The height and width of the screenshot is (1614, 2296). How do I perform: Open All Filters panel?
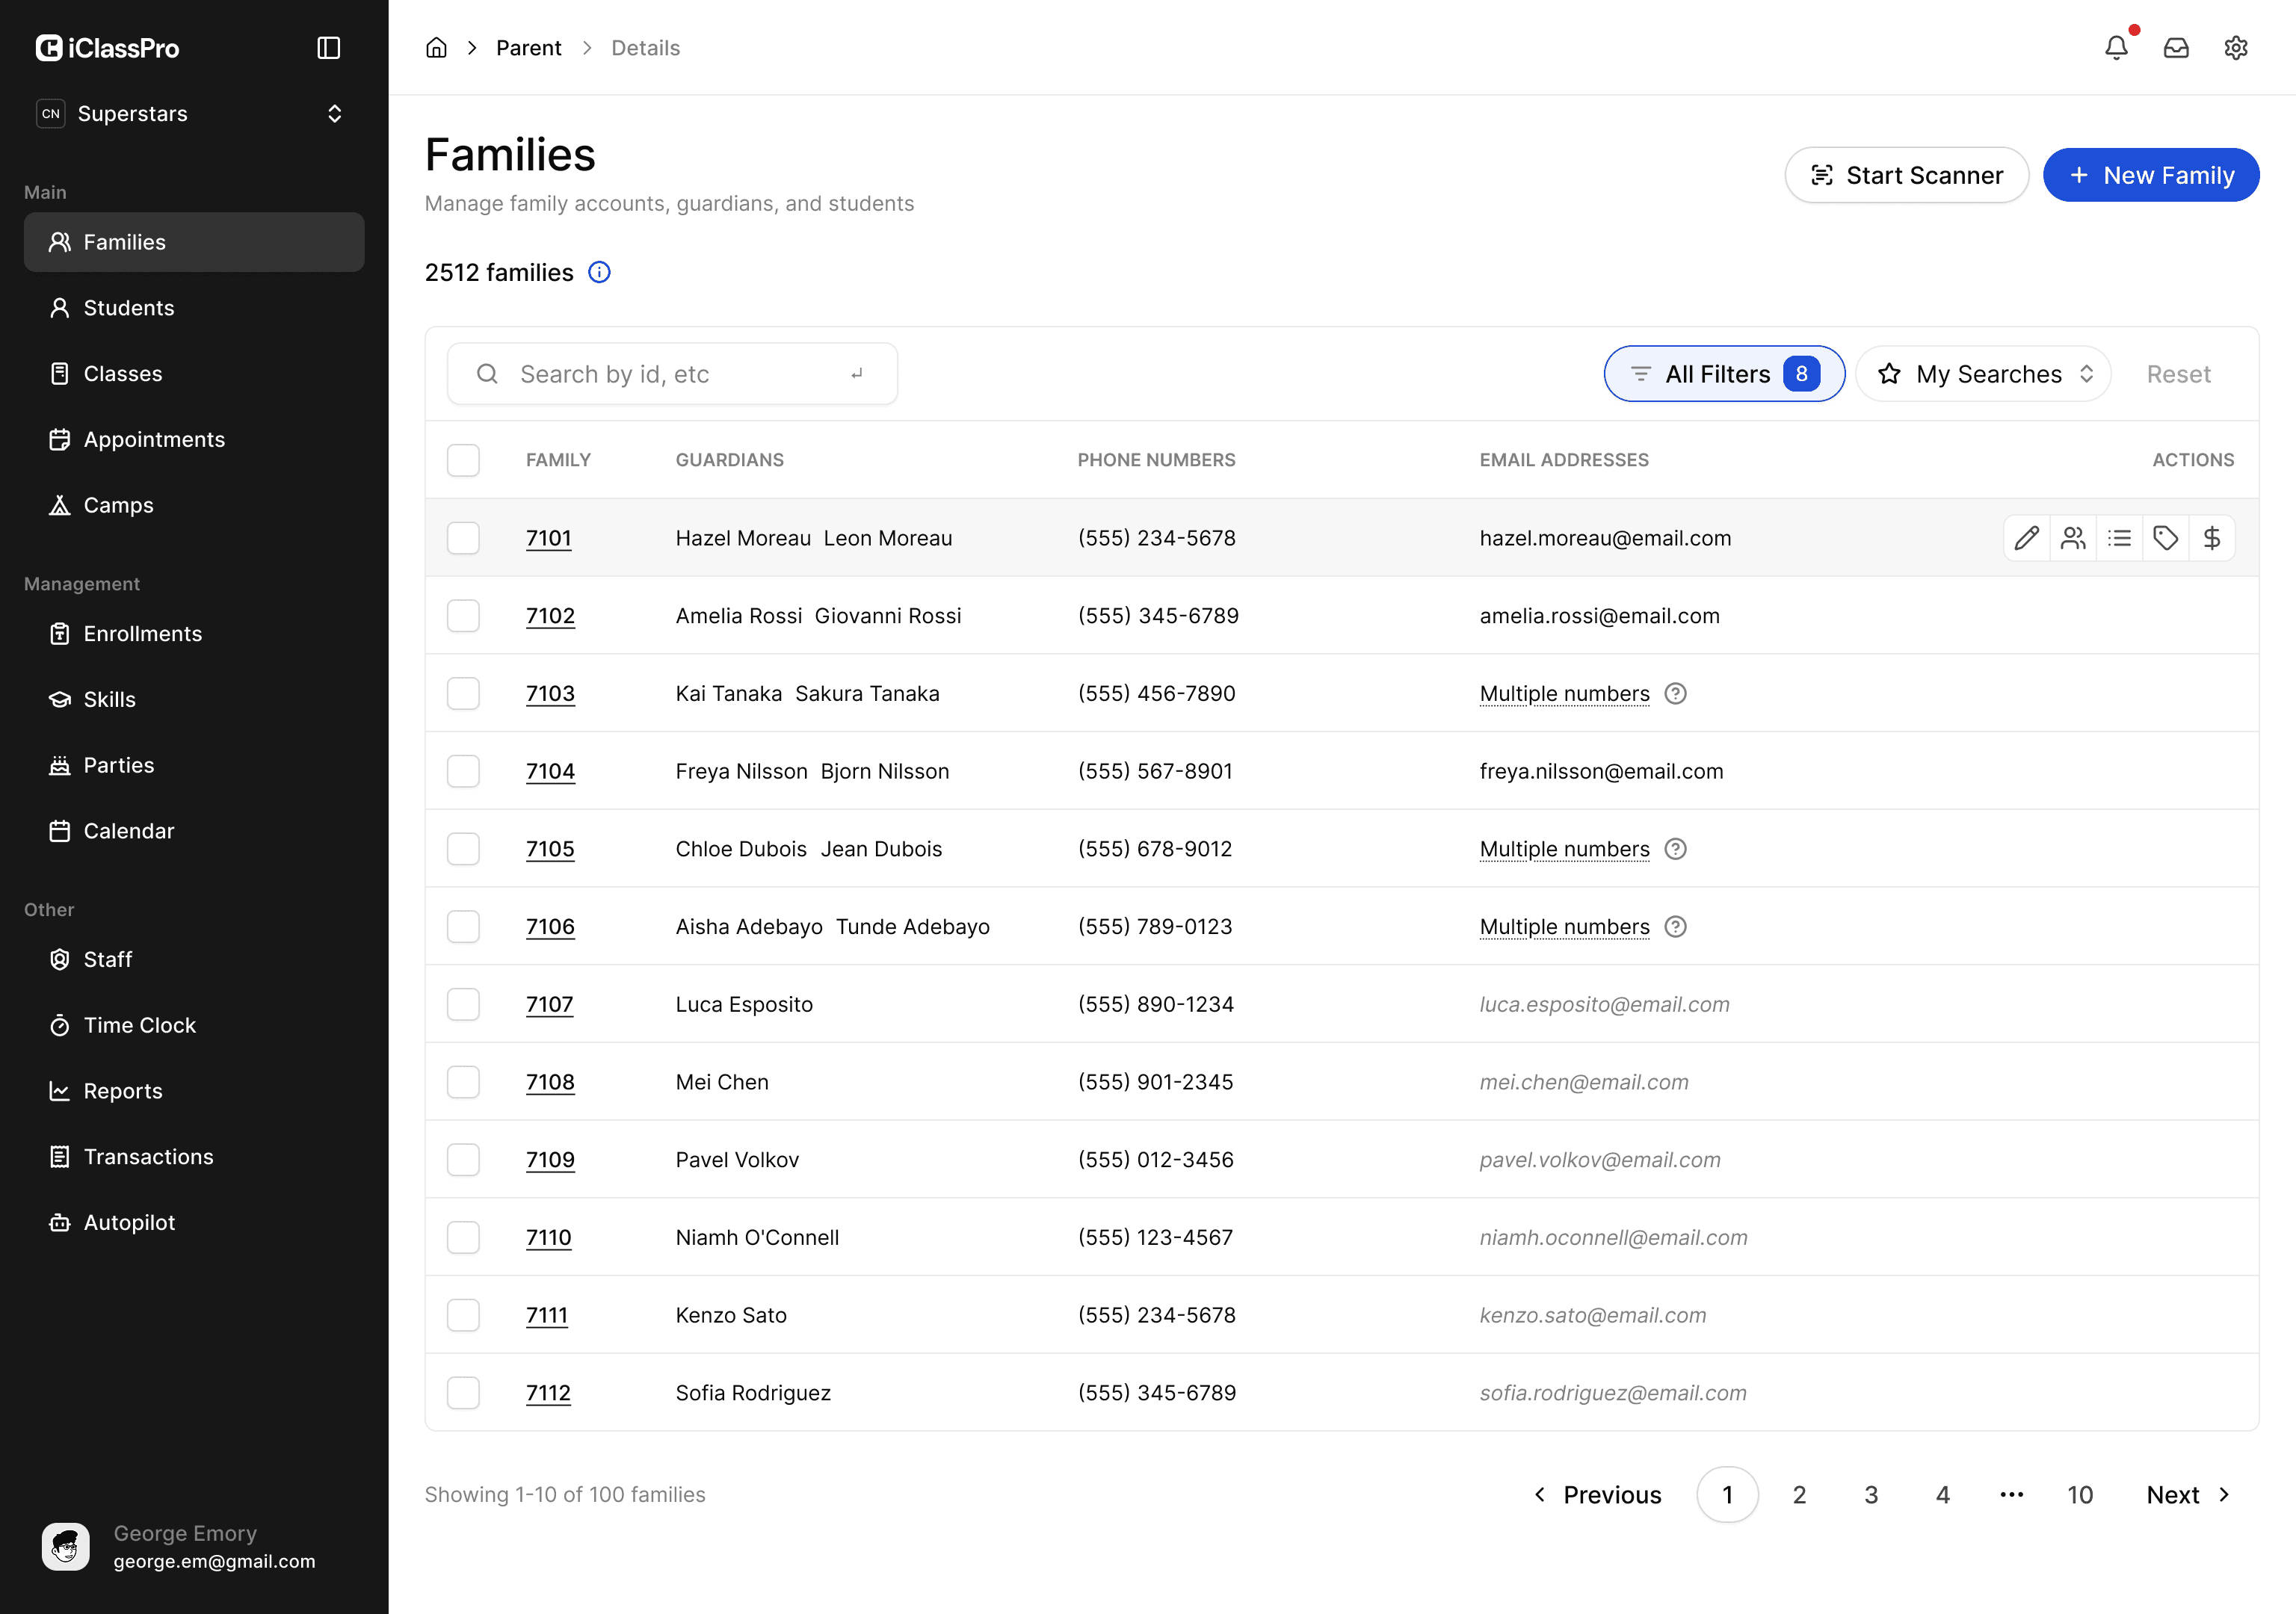pos(1724,374)
